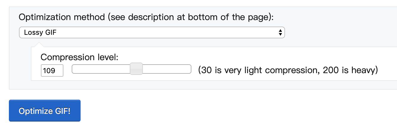The image size is (397, 128).
Task: Click slider track left of the handle
Action: pyautogui.click(x=101, y=69)
